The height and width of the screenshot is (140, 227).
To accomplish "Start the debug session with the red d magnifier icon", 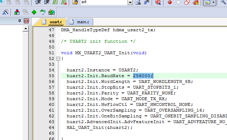I will tap(158, 2).
